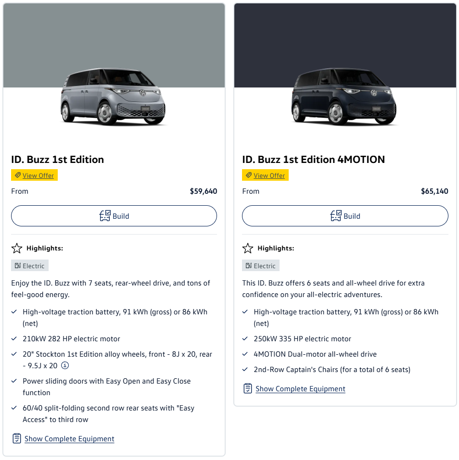The height and width of the screenshot is (460, 459).
Task: Click the ID. Buzz 1st Edition title
Action: click(58, 160)
